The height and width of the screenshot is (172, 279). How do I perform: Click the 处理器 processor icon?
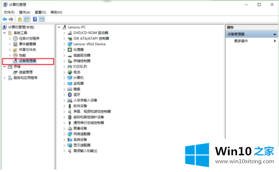[70, 50]
